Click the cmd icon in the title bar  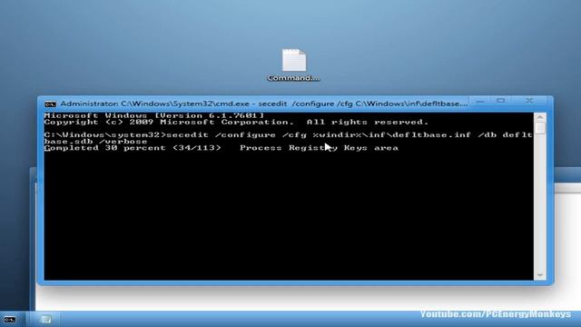click(x=50, y=104)
